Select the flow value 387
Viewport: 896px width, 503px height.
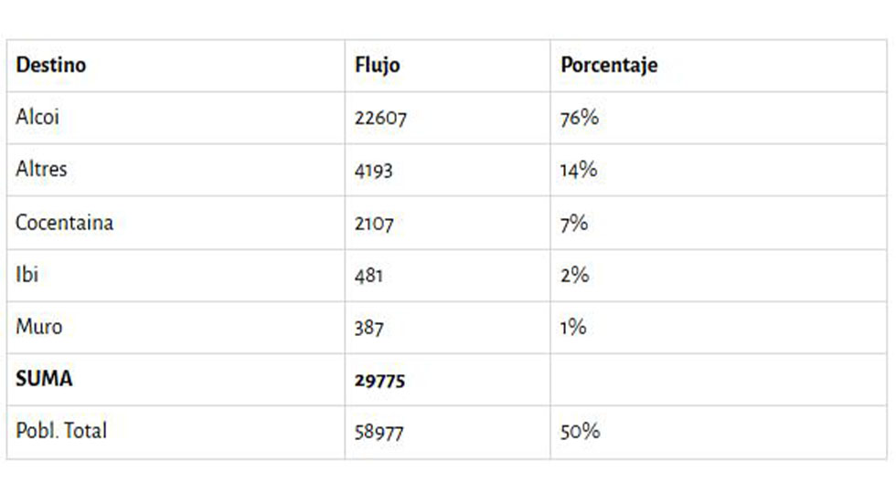(x=369, y=328)
